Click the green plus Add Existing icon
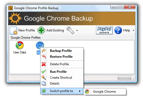Screen dimensions: 143x98 click(41, 30)
